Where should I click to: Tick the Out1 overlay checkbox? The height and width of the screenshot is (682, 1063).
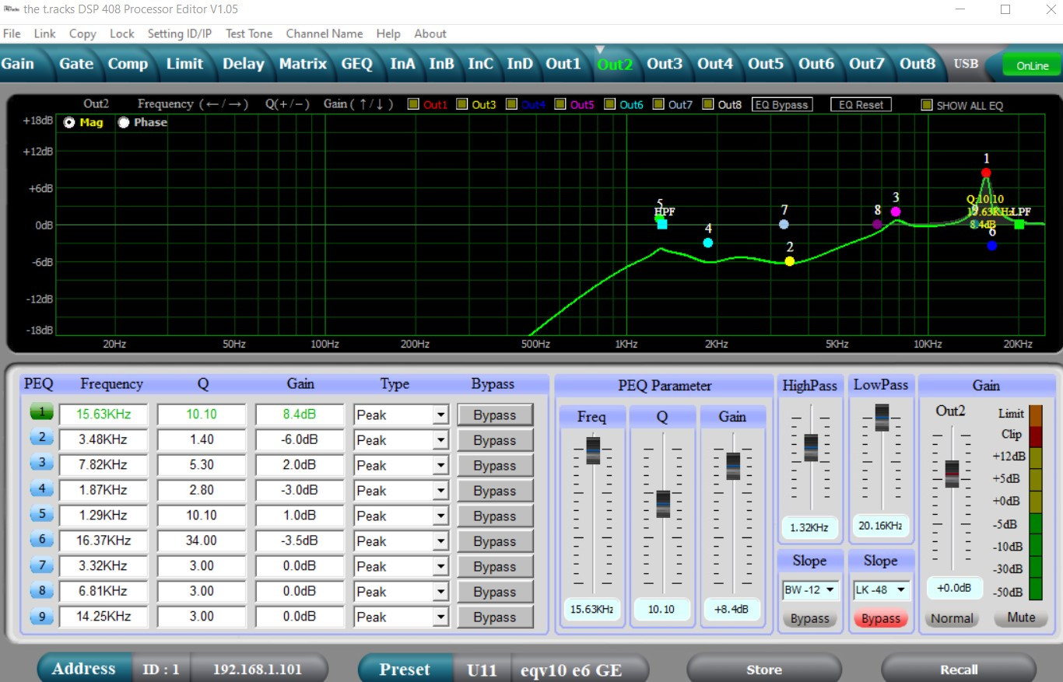pyautogui.click(x=414, y=104)
